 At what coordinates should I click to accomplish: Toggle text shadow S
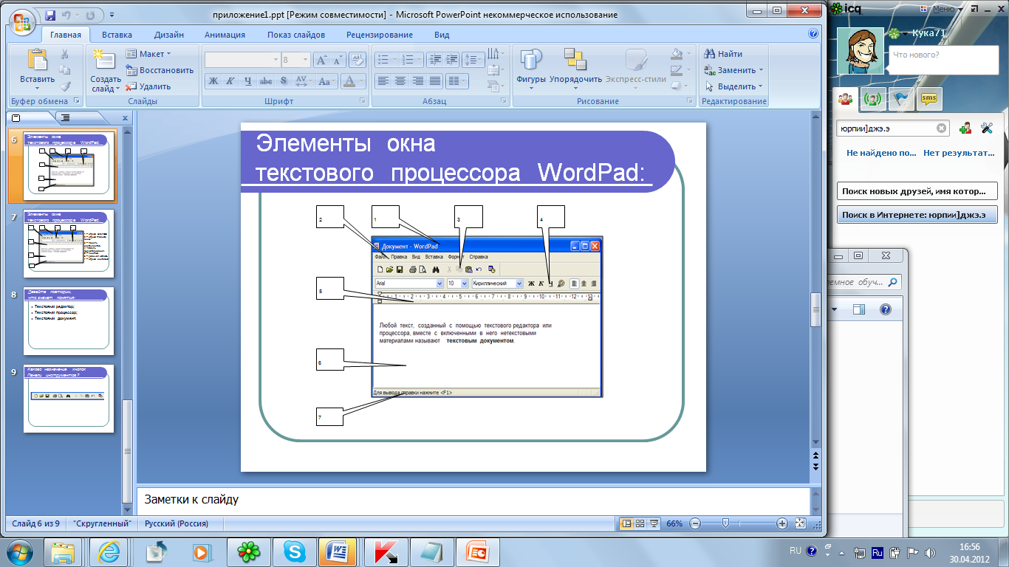pyautogui.click(x=284, y=81)
